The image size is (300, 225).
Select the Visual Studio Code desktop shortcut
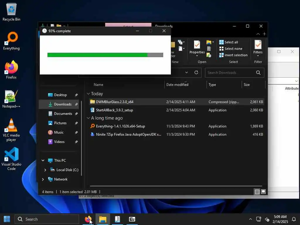[x=11, y=159]
